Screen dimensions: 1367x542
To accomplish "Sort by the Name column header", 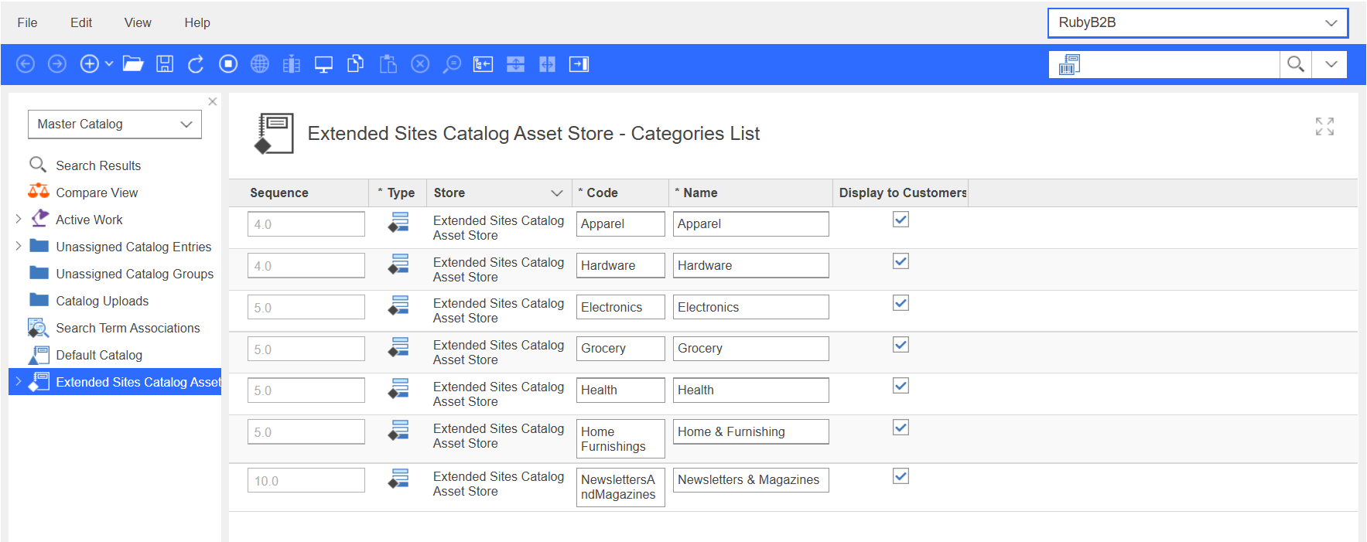I will coord(700,193).
